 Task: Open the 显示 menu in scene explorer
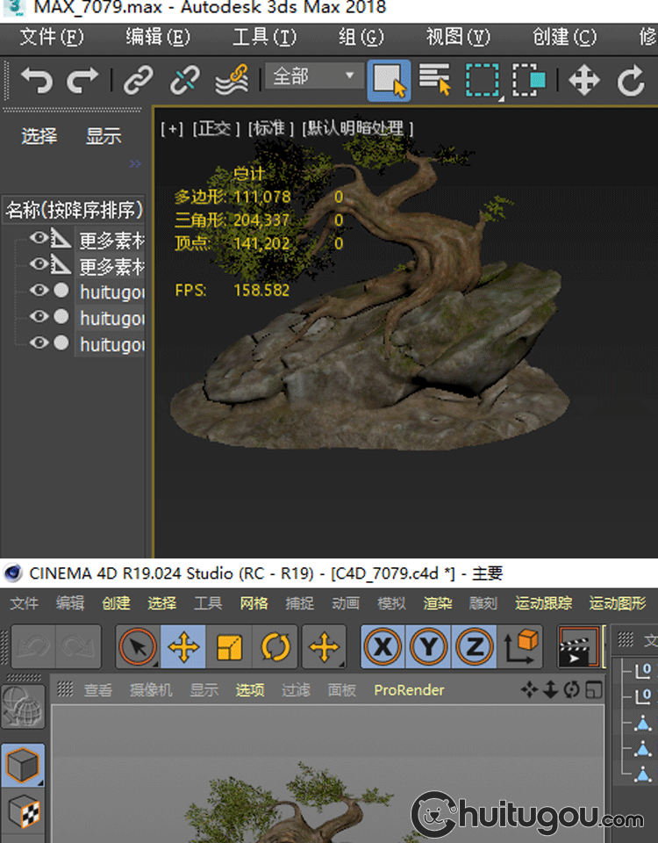104,136
